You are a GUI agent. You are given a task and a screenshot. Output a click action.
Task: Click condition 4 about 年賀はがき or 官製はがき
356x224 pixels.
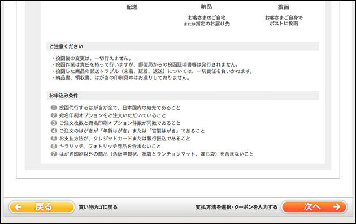coord(132,131)
